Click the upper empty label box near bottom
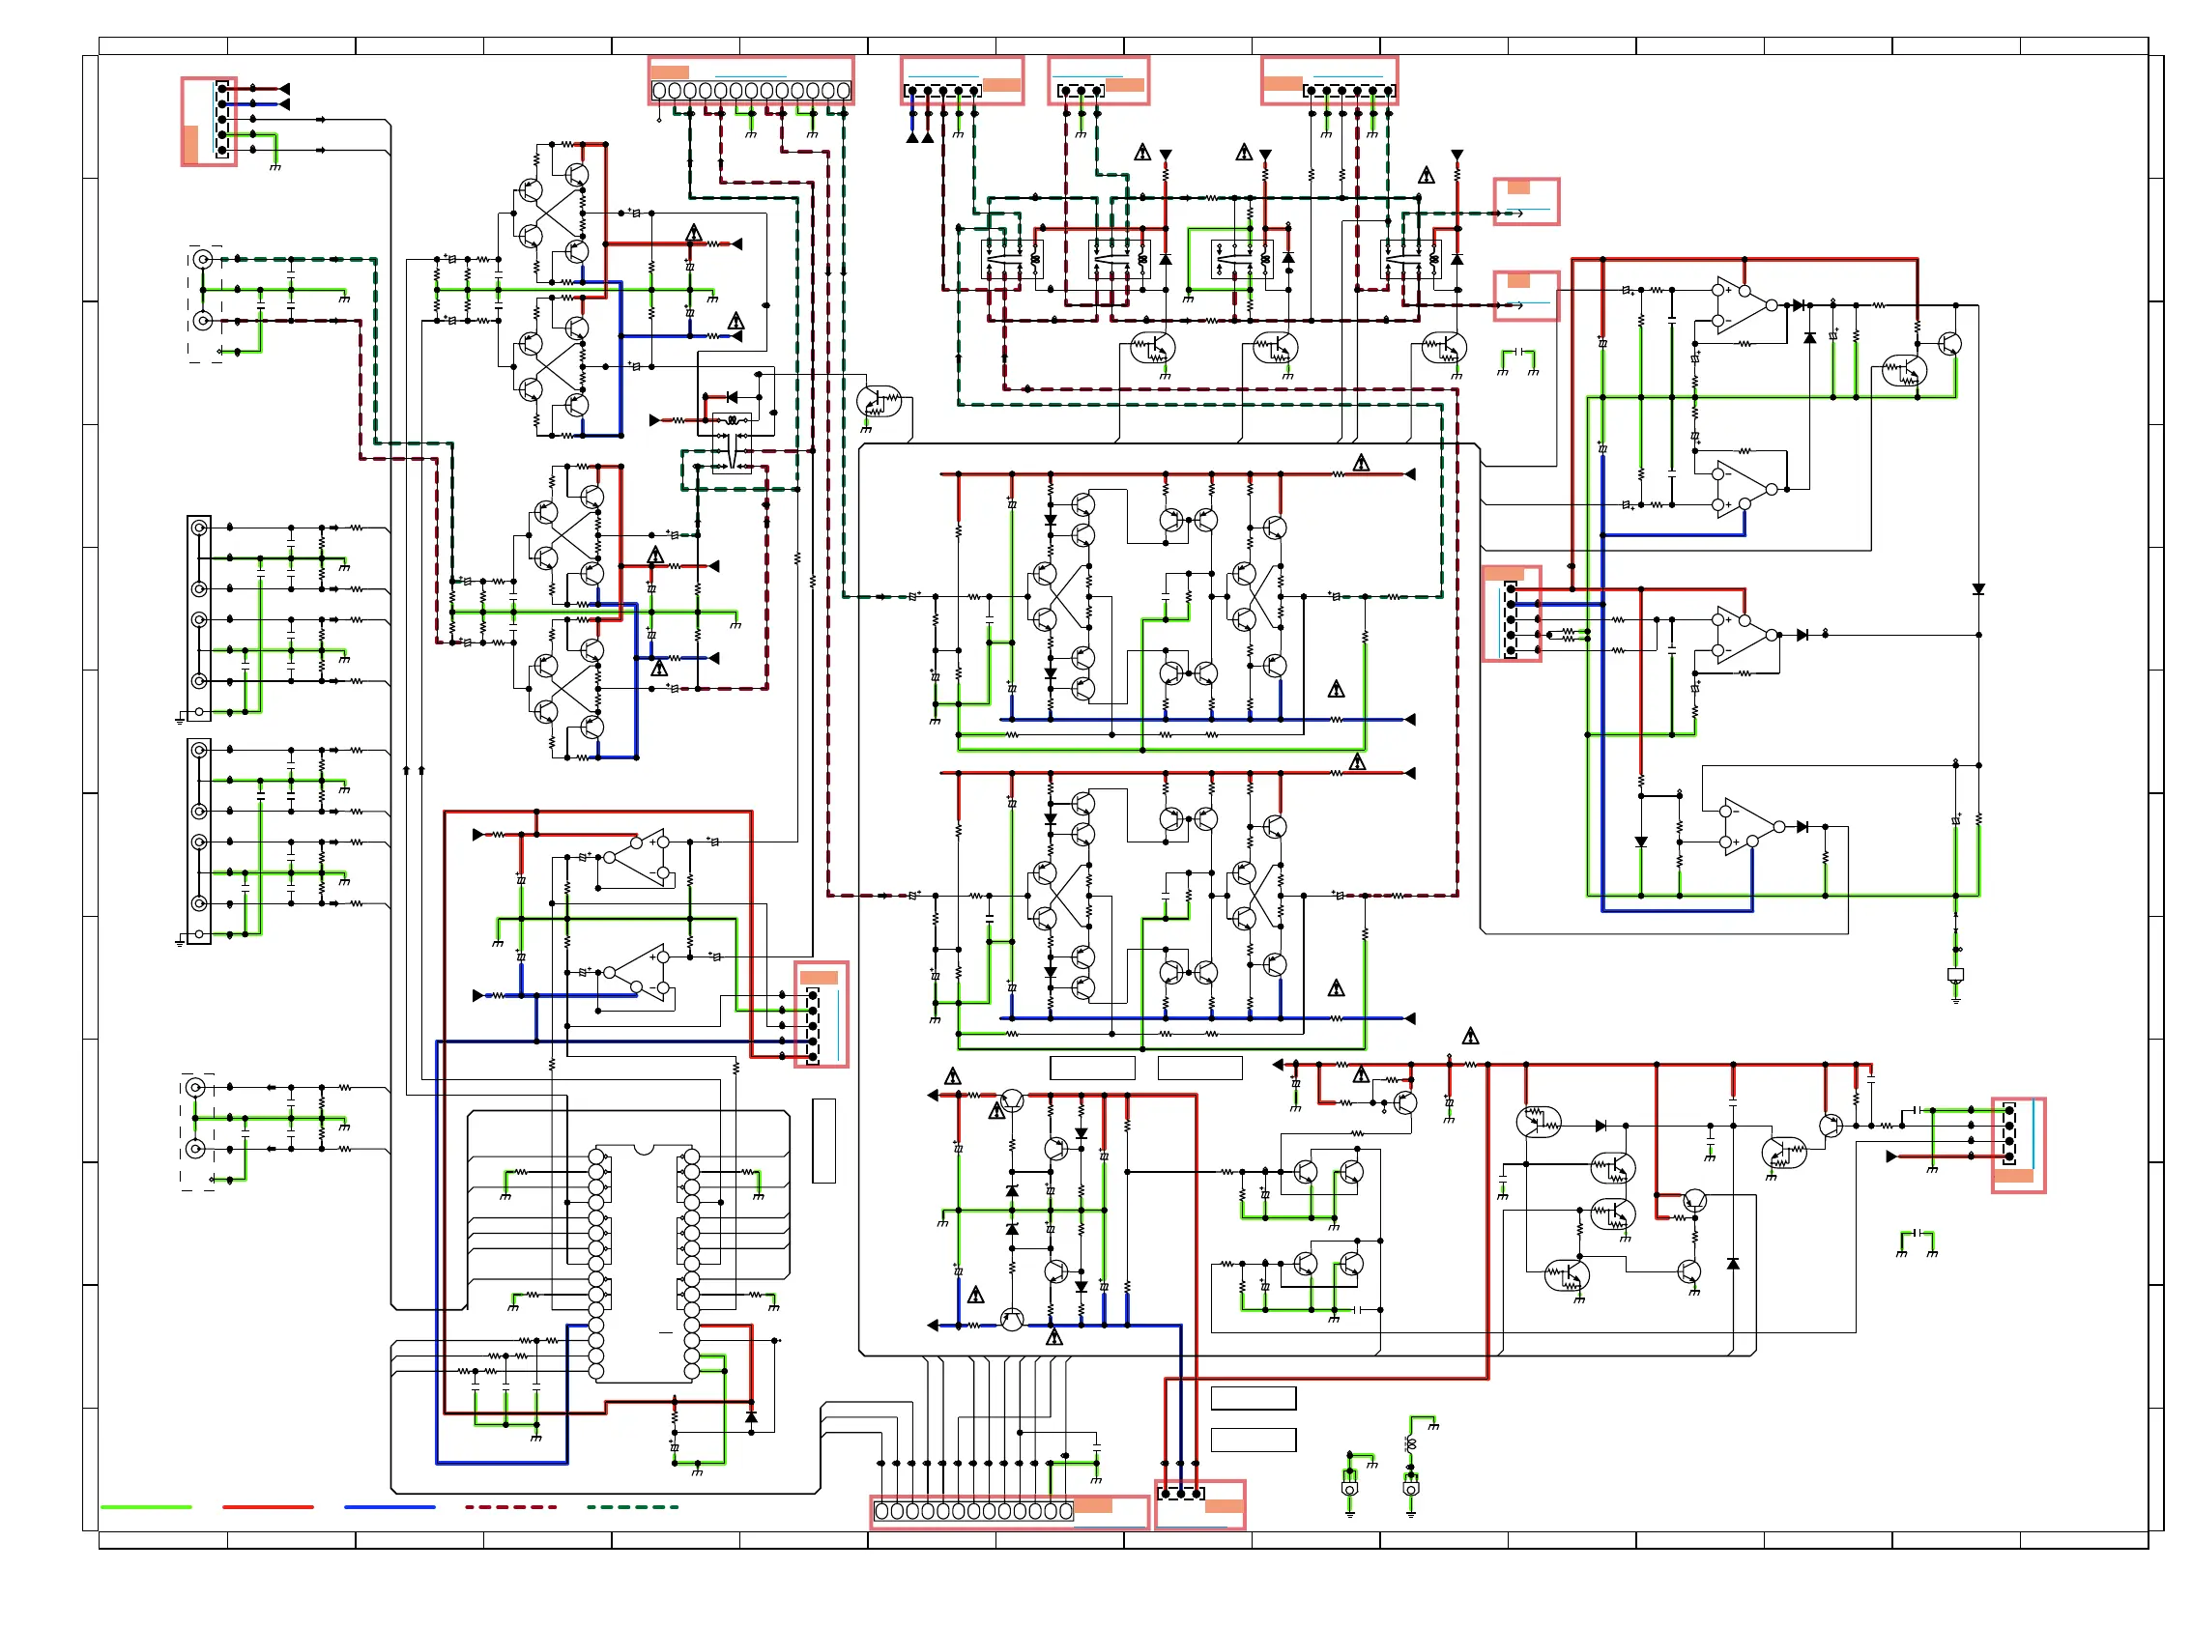 pos(1253,1397)
